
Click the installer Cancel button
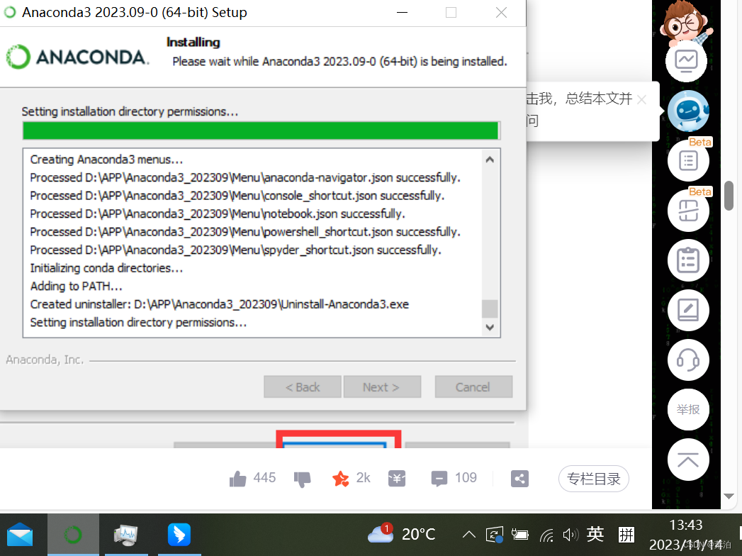473,387
